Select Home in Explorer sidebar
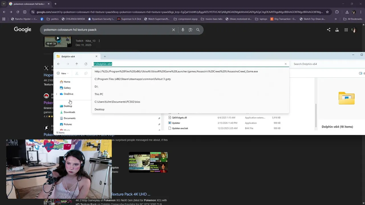The width and height of the screenshot is (365, 205). click(65, 82)
